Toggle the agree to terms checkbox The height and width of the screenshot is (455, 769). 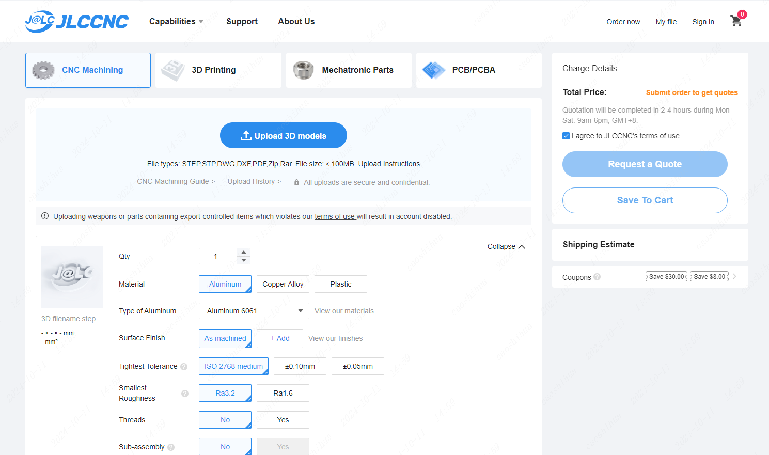click(566, 136)
